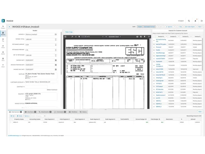Open the Pay section in the sidebar
The height and width of the screenshot is (154, 205).
3,40
